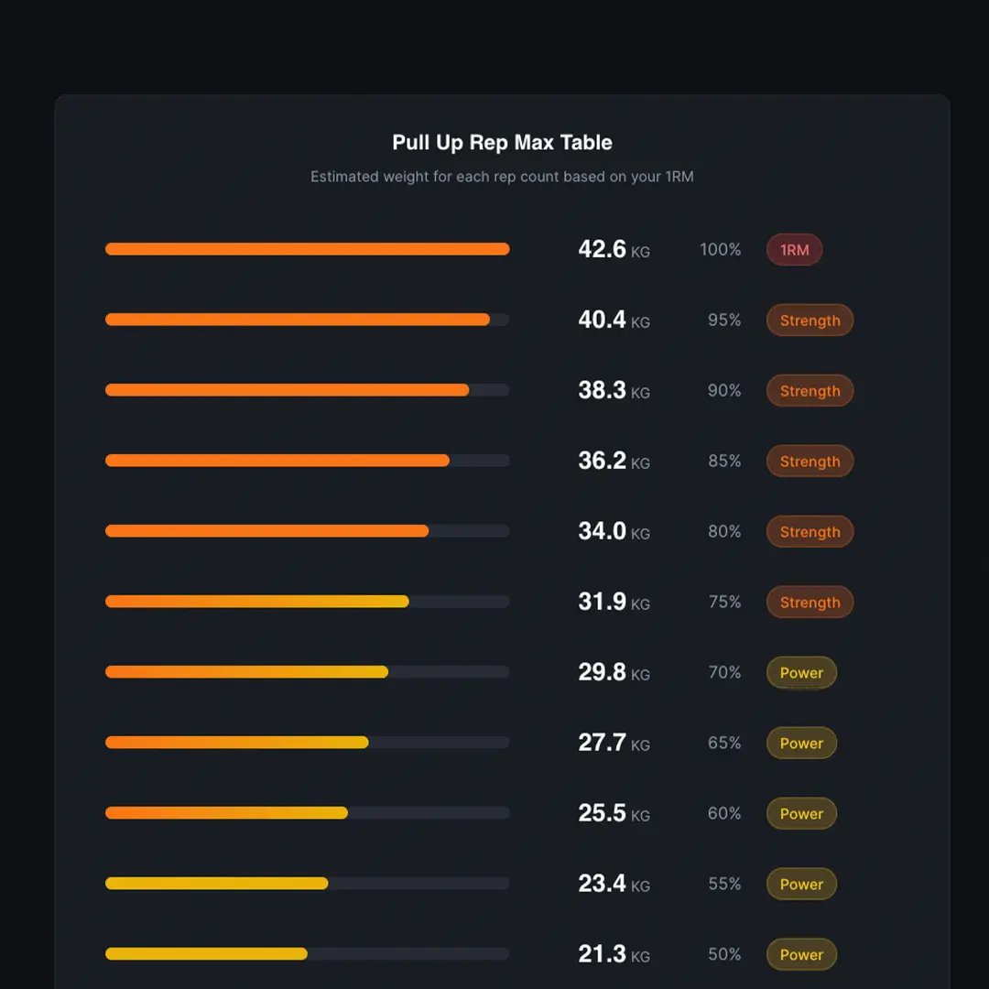Select the Strength badge on the 75% row
This screenshot has width=989, height=989.
pos(810,602)
